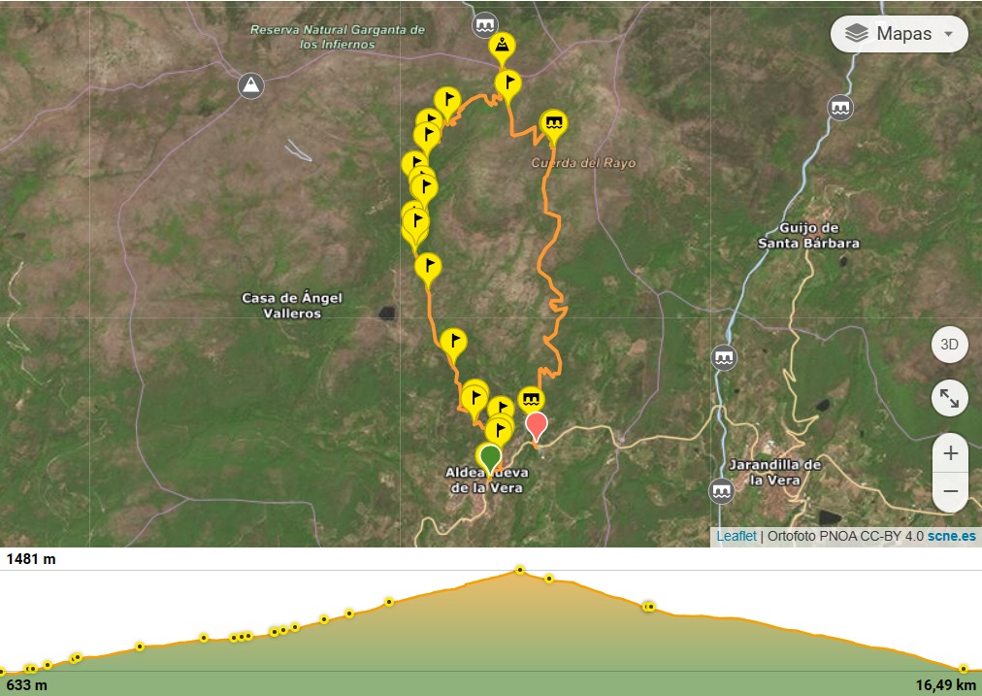Open the scne.es attribution link
982x696 pixels.
pos(951,536)
